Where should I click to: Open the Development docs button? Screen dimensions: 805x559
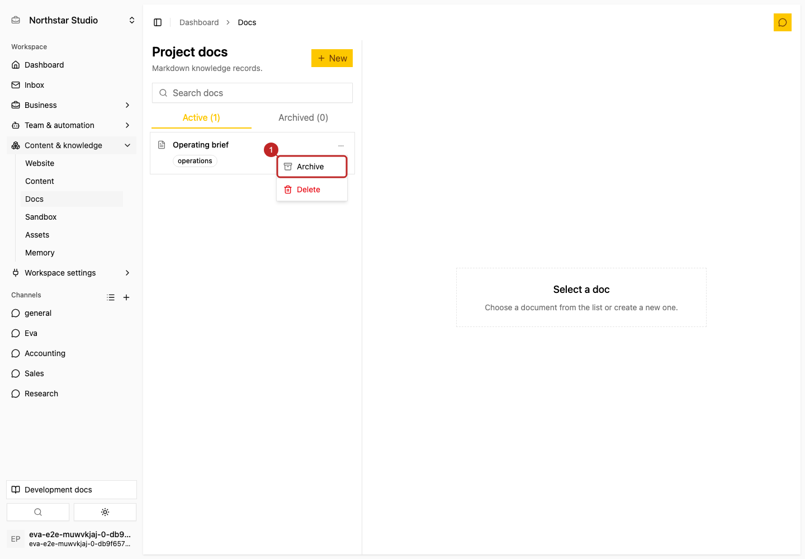[x=72, y=490]
